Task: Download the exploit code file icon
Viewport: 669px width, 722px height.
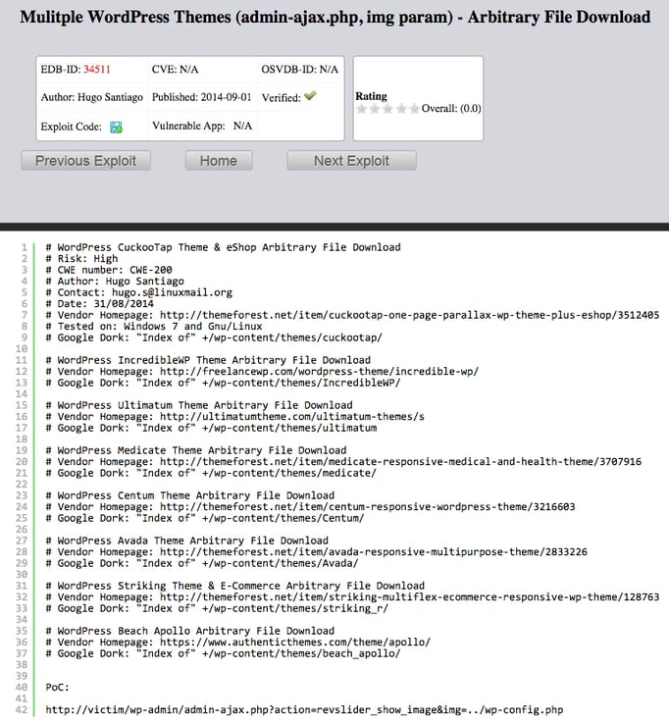Action: (x=116, y=128)
